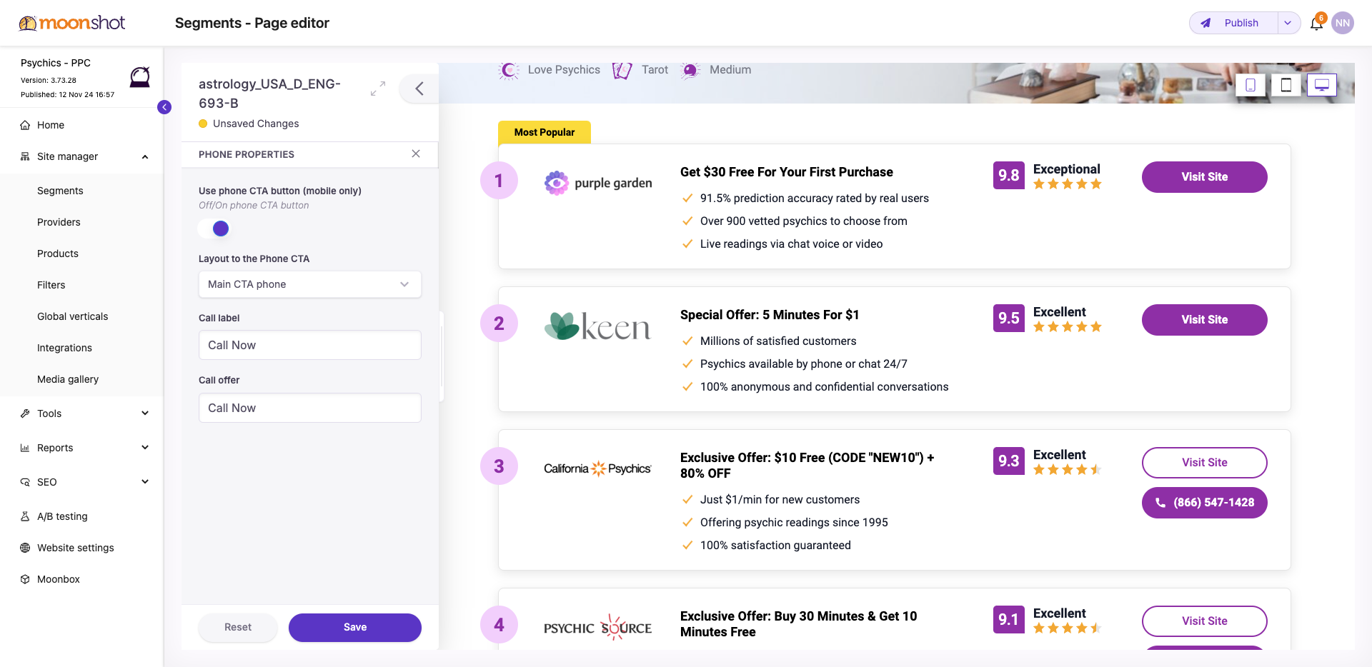
Task: Open Filters in Site manager
Action: [51, 285]
